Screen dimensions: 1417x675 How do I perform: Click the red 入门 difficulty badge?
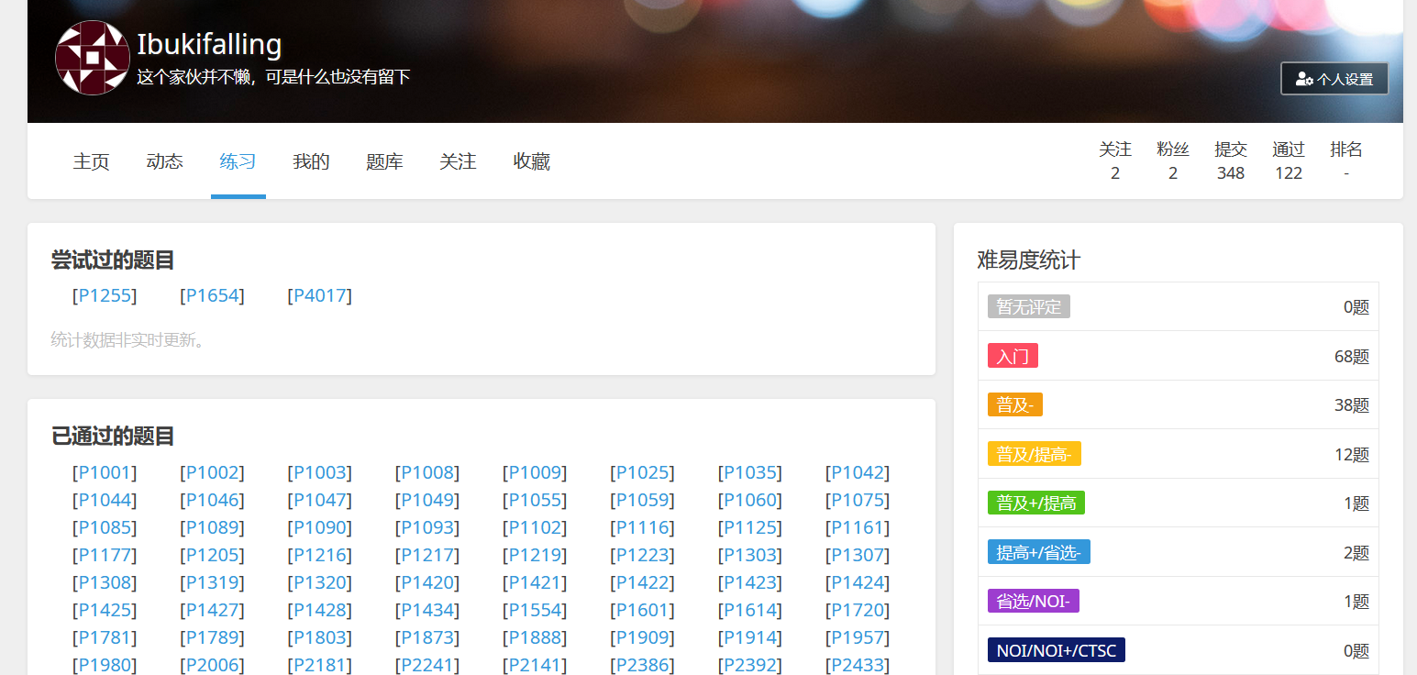pos(1013,356)
